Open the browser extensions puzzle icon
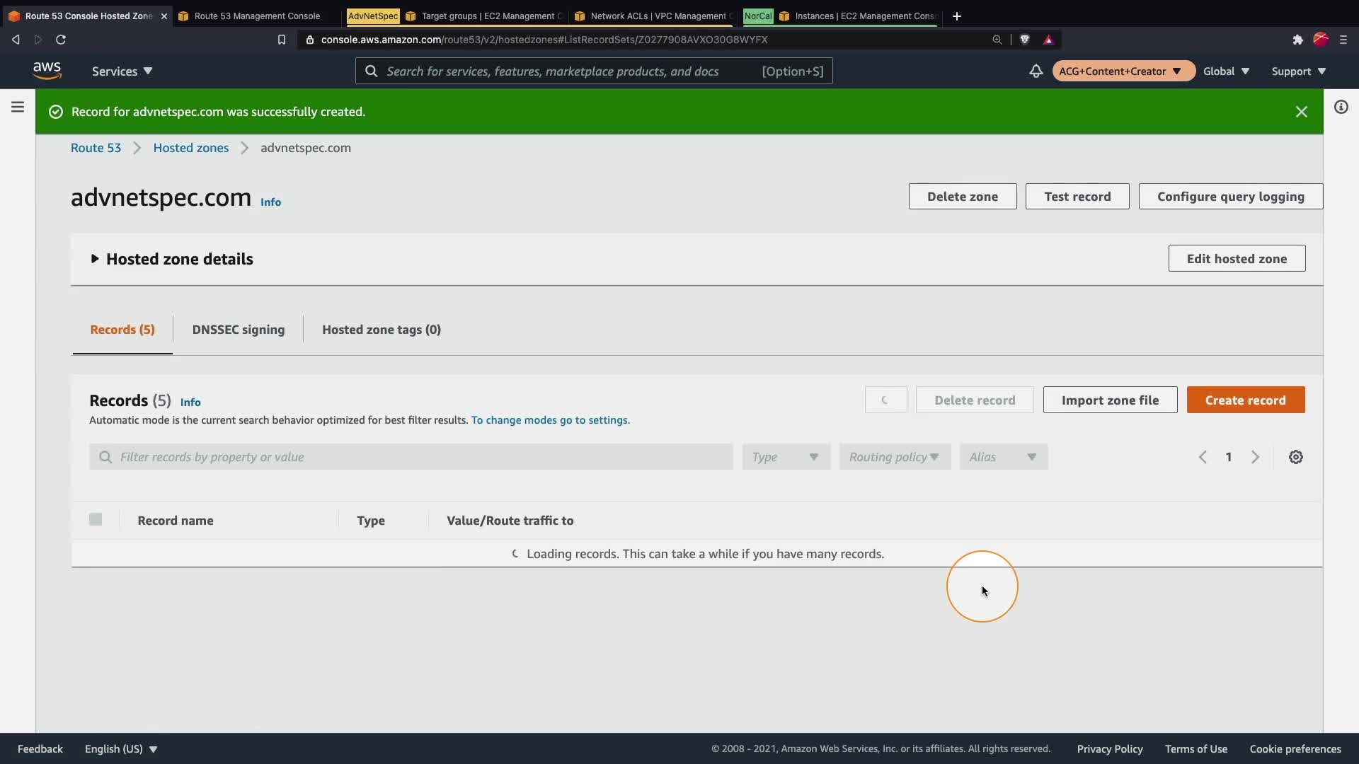Viewport: 1359px width, 764px height. pos(1297,40)
